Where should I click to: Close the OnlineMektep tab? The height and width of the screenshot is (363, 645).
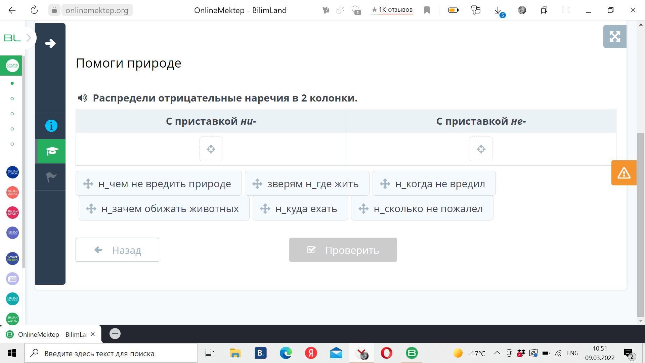93,334
